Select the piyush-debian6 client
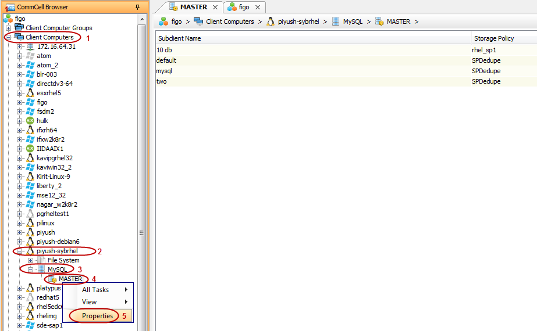The width and height of the screenshot is (537, 331). click(x=58, y=242)
